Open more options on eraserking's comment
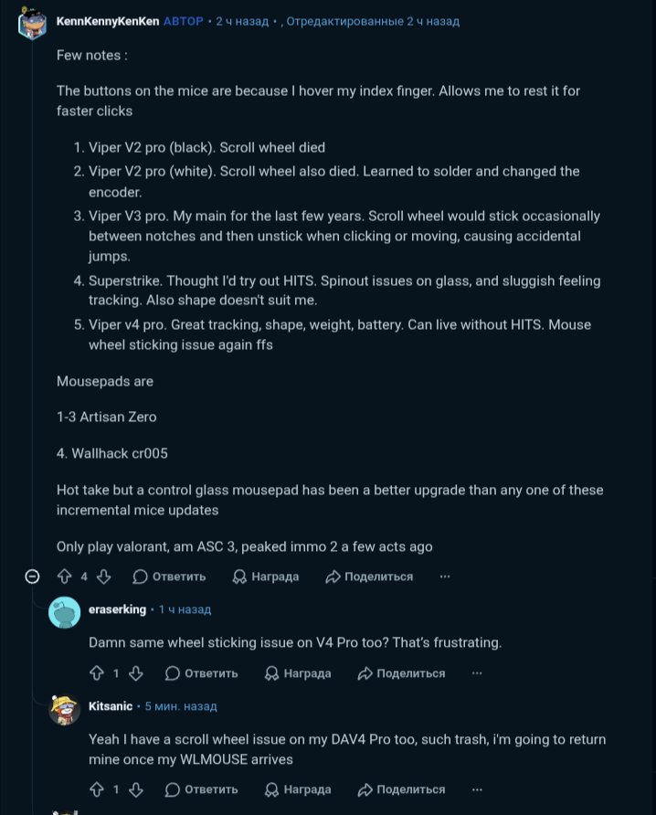 [x=477, y=673]
